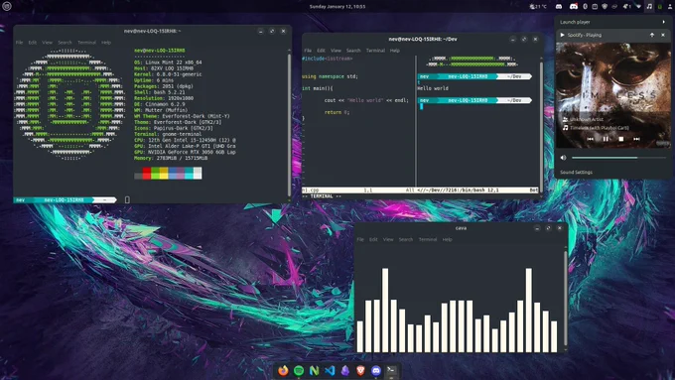Viewport: 675px width, 380px height.
Task: Open Terminal menu in the ~/Dev terminal
Action: [375, 51]
